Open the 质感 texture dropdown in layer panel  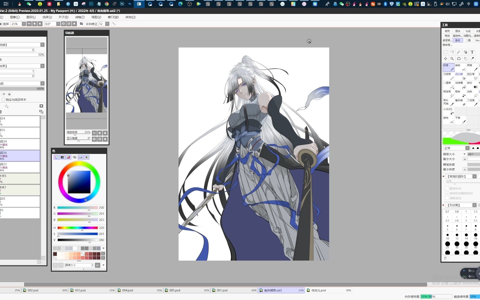pos(42,45)
